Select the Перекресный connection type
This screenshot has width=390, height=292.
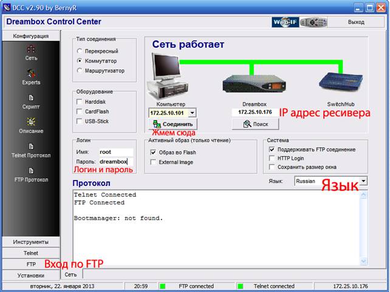tap(80, 51)
